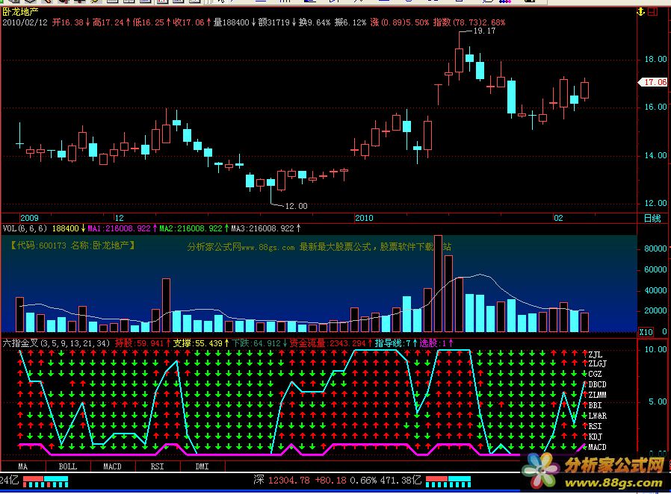Image resolution: width=671 pixels, height=494 pixels.
Task: Click the 日线 period label
Action: pyautogui.click(x=652, y=218)
